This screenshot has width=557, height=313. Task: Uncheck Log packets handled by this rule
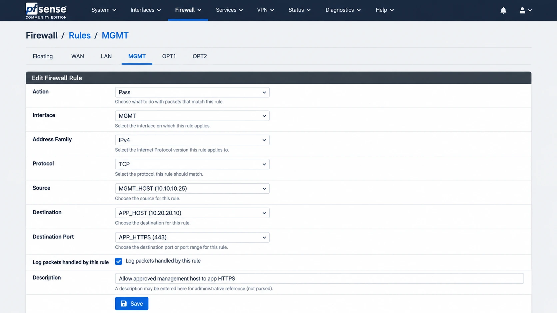tap(119, 261)
